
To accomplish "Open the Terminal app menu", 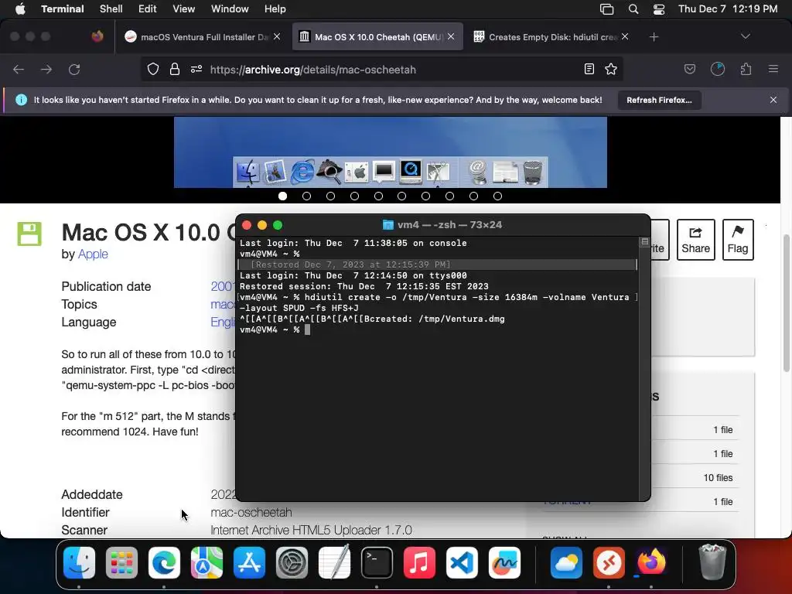I will pos(62,9).
